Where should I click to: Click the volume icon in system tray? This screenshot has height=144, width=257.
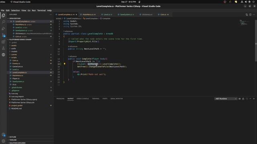pyautogui.click(x=246, y=2)
